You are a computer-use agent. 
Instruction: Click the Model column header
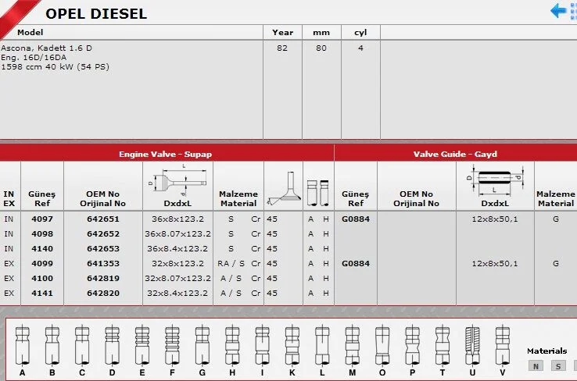pos(30,33)
